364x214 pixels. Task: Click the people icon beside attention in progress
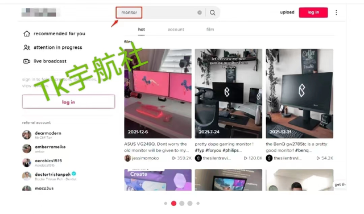27,47
